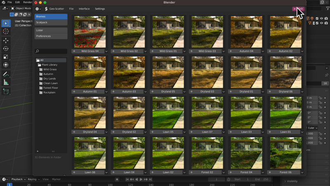Toggle the first outliner row checkbox

point(317,19)
